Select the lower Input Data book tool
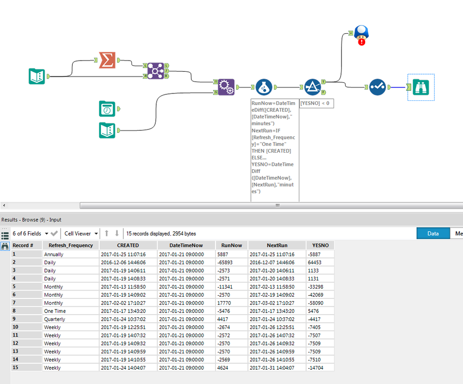Screen dimensions: 463x384 [x=107, y=130]
